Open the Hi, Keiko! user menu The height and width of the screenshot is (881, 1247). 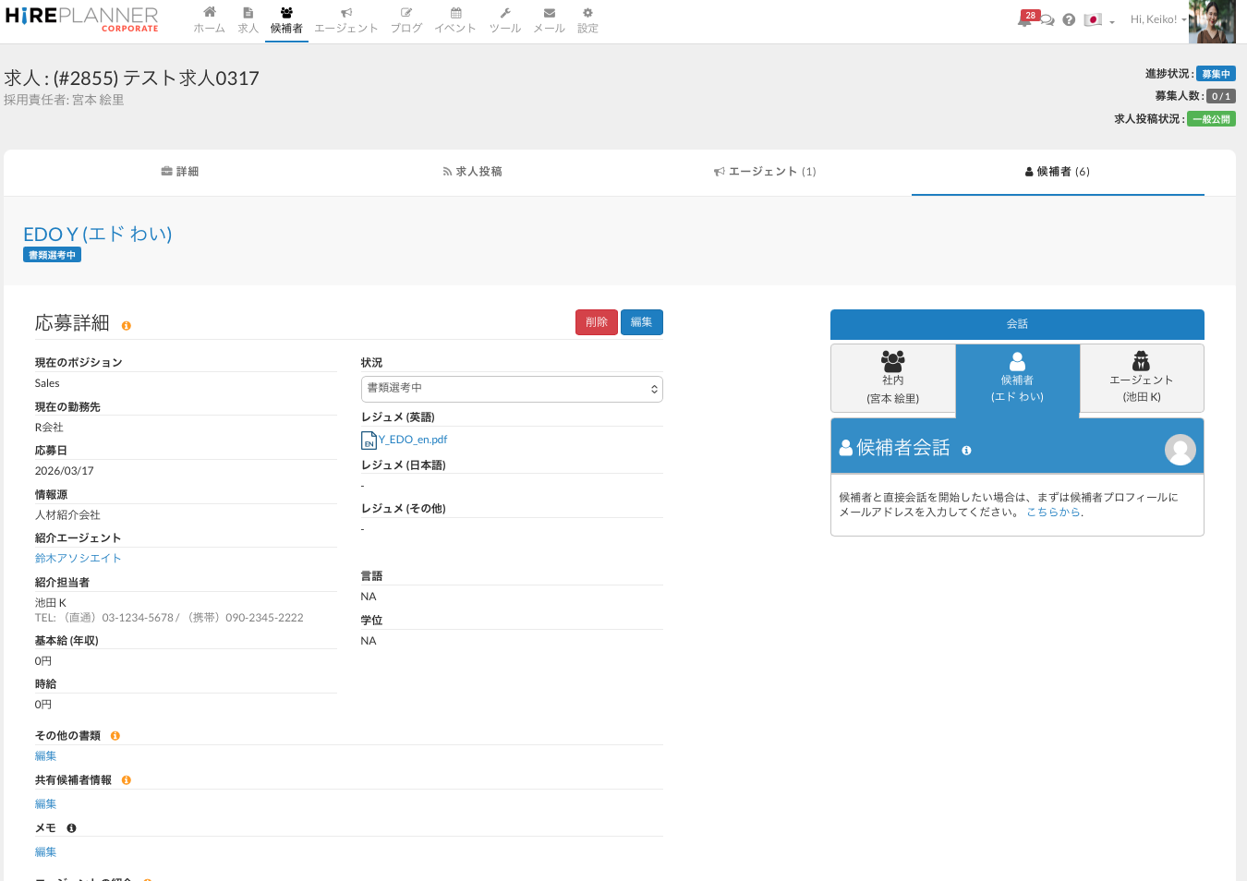click(1157, 19)
